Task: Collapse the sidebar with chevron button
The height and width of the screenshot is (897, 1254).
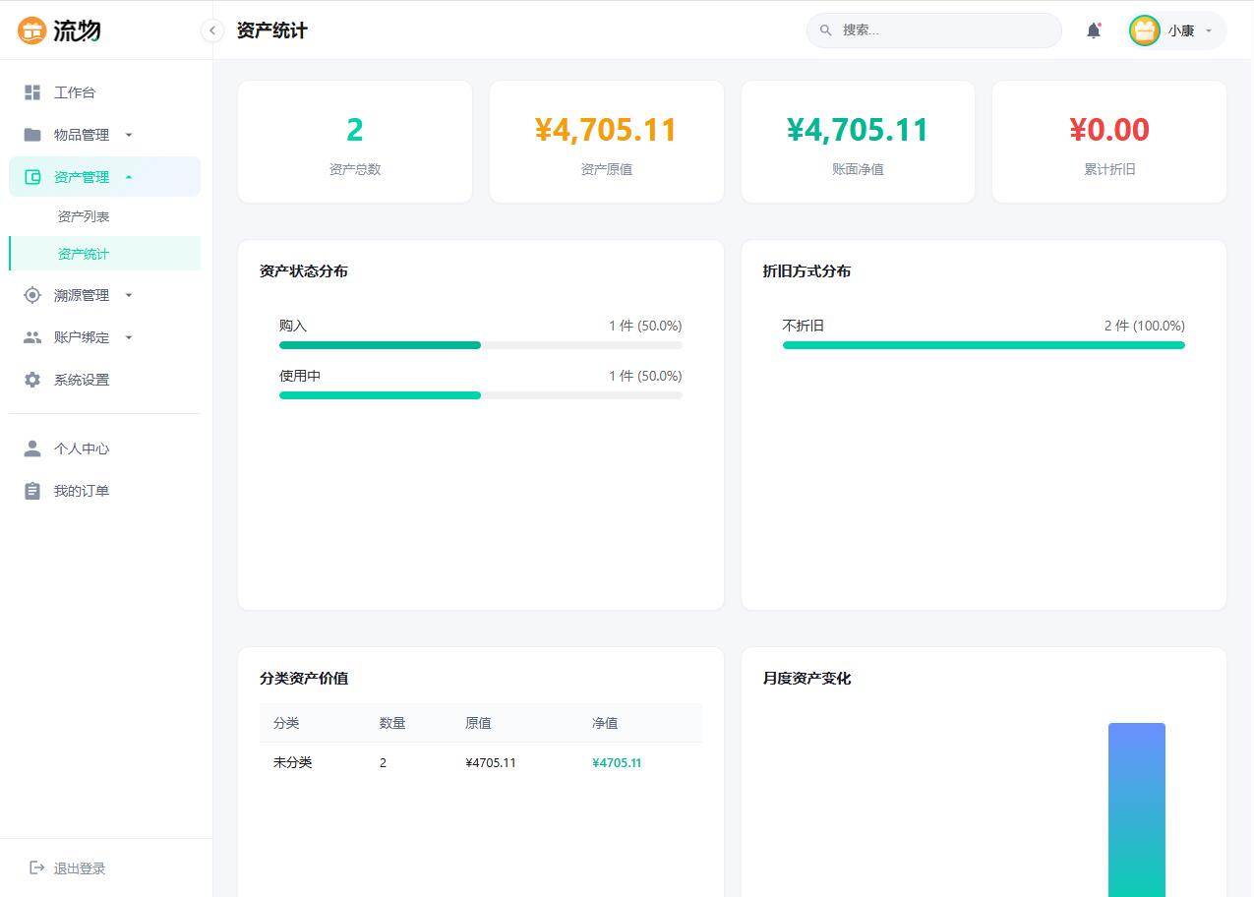Action: click(x=211, y=30)
